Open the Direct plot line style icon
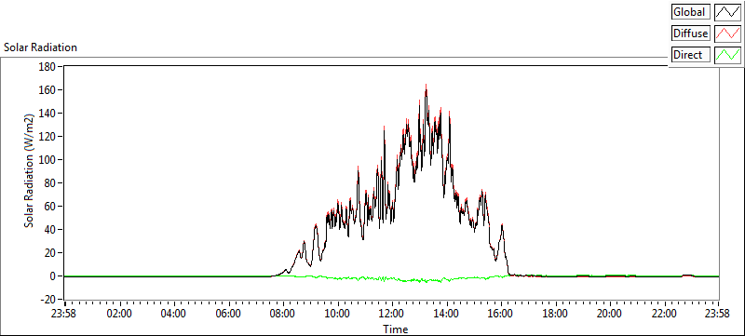Image resolution: width=745 pixels, height=336 pixels. [728, 55]
